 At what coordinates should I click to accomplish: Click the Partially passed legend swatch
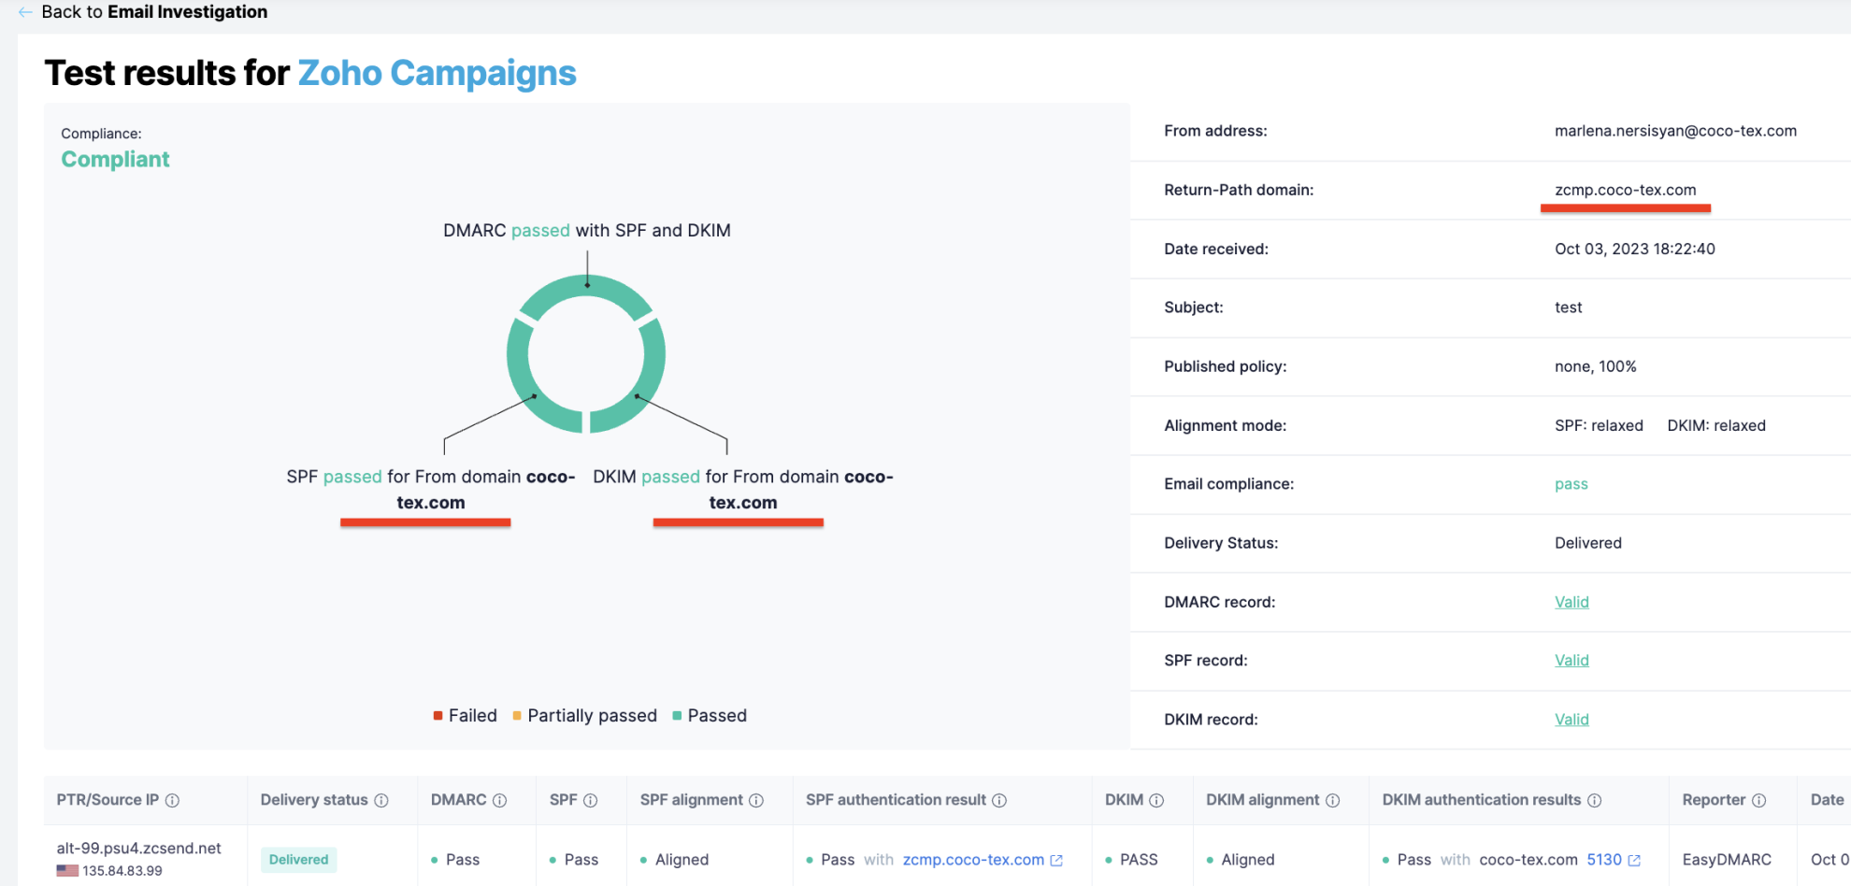pos(517,716)
